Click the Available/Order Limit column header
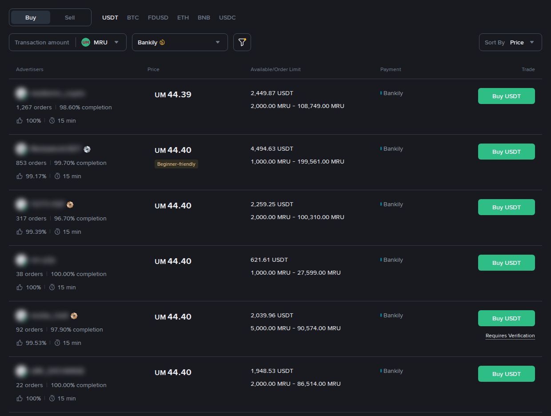The image size is (551, 416). tap(275, 69)
